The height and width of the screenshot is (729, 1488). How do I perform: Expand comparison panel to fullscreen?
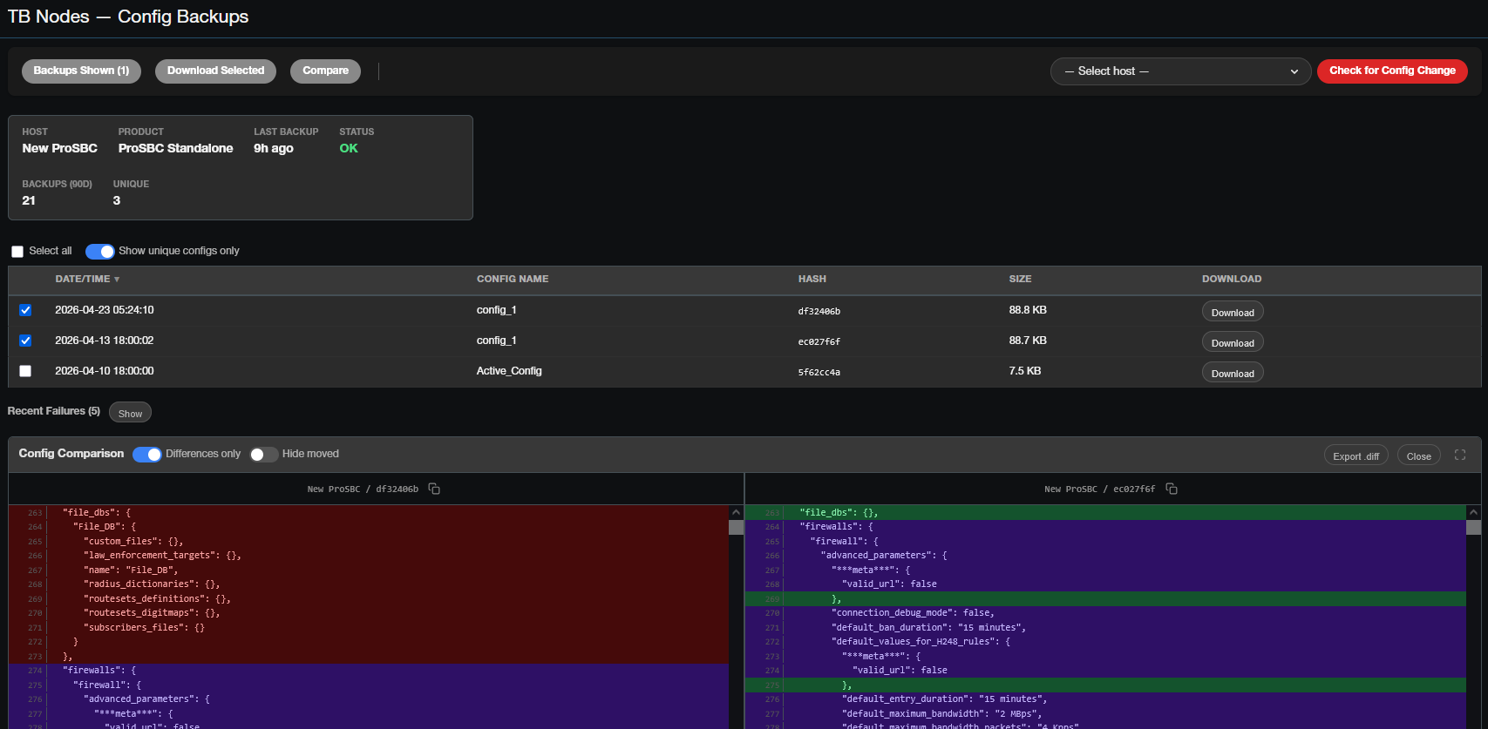pyautogui.click(x=1460, y=455)
